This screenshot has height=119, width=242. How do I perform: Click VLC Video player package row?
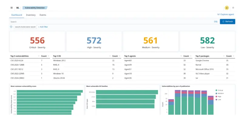[x=215, y=74]
